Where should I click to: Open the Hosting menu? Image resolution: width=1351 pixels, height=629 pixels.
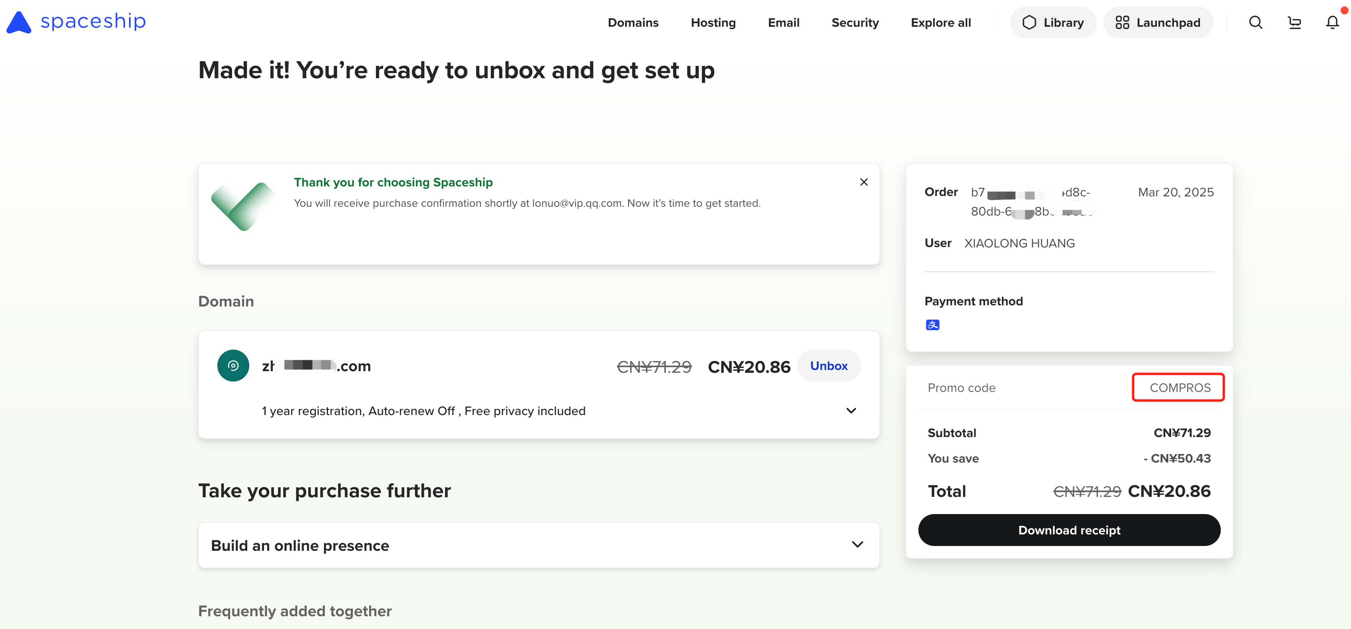click(713, 22)
